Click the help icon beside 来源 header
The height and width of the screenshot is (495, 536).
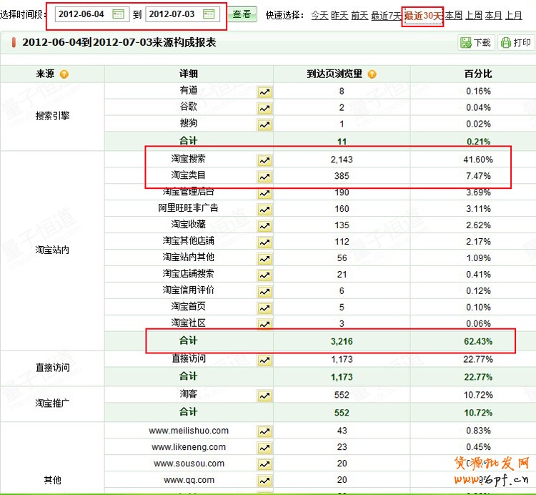64,74
